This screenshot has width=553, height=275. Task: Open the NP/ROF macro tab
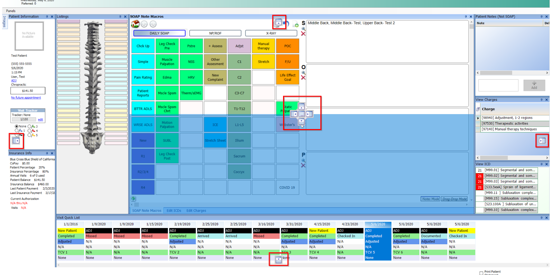[x=215, y=33]
